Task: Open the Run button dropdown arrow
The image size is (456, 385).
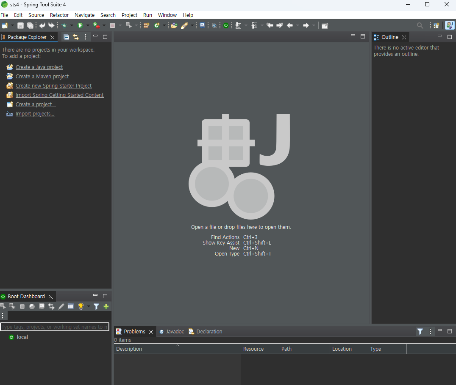Action: tap(88, 25)
